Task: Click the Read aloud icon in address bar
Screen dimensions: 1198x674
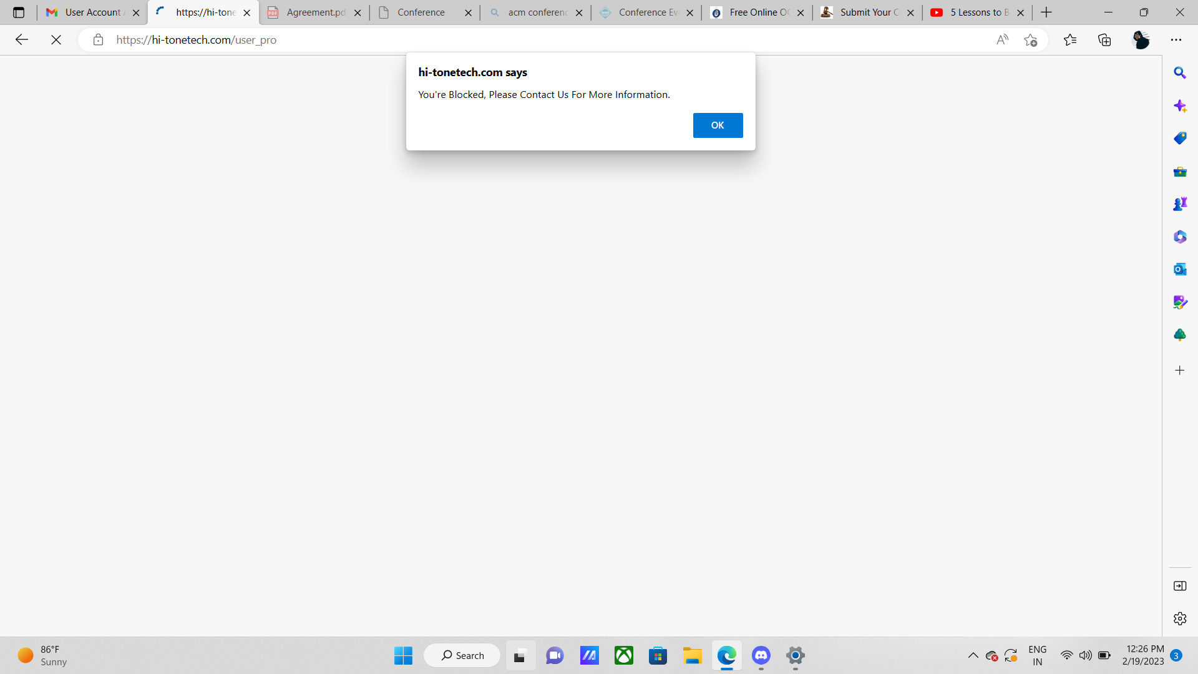Action: [1002, 40]
